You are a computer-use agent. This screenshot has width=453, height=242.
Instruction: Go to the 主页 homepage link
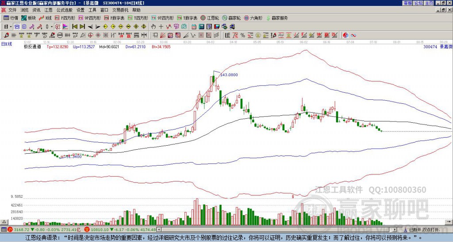[x=429, y=3]
